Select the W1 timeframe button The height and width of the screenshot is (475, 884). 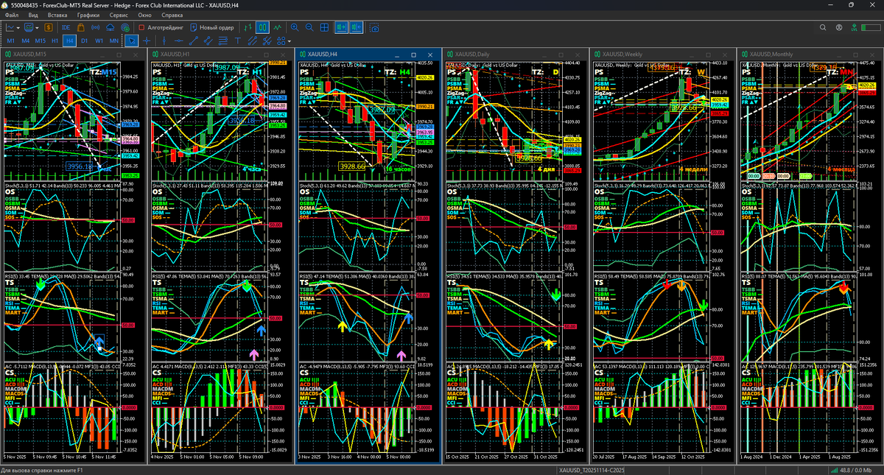99,41
